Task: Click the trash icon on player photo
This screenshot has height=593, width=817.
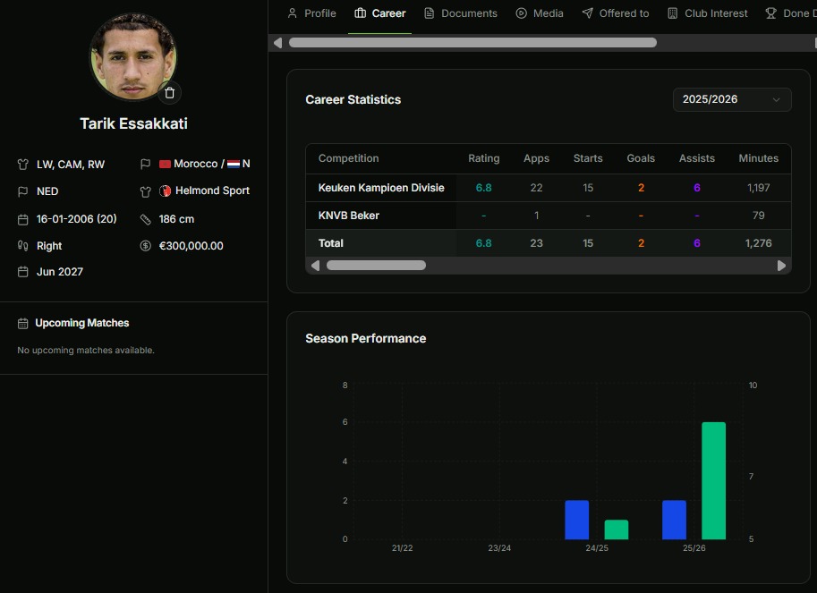Action: coord(169,92)
